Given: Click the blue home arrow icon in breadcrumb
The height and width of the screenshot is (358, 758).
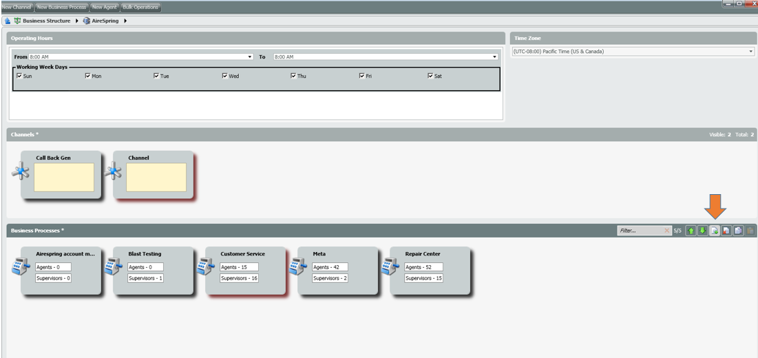Looking at the screenshot, I should pos(7,21).
